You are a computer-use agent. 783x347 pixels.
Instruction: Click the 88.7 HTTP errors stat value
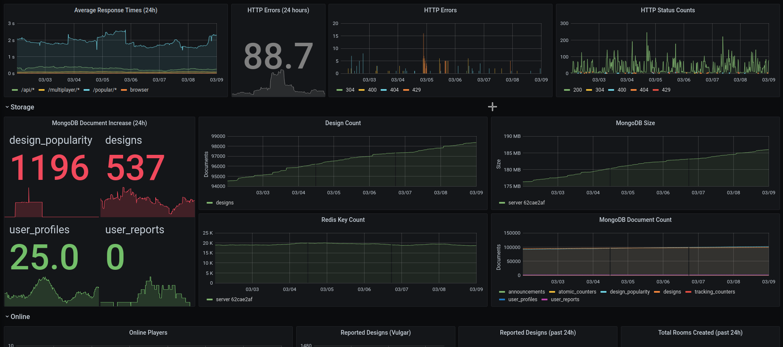click(278, 56)
